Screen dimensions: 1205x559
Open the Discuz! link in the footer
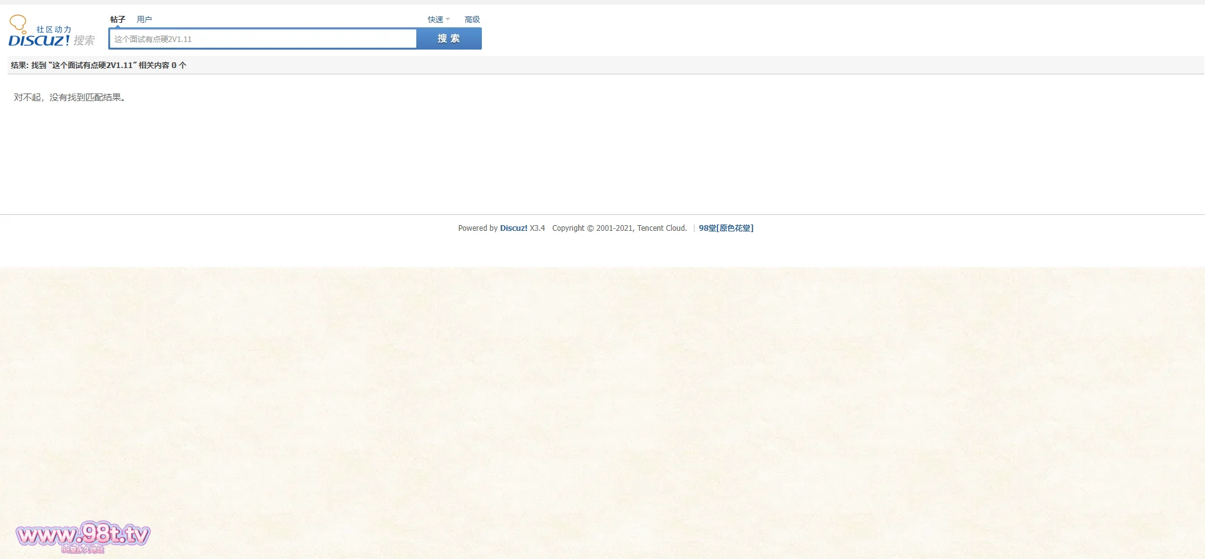pos(513,228)
